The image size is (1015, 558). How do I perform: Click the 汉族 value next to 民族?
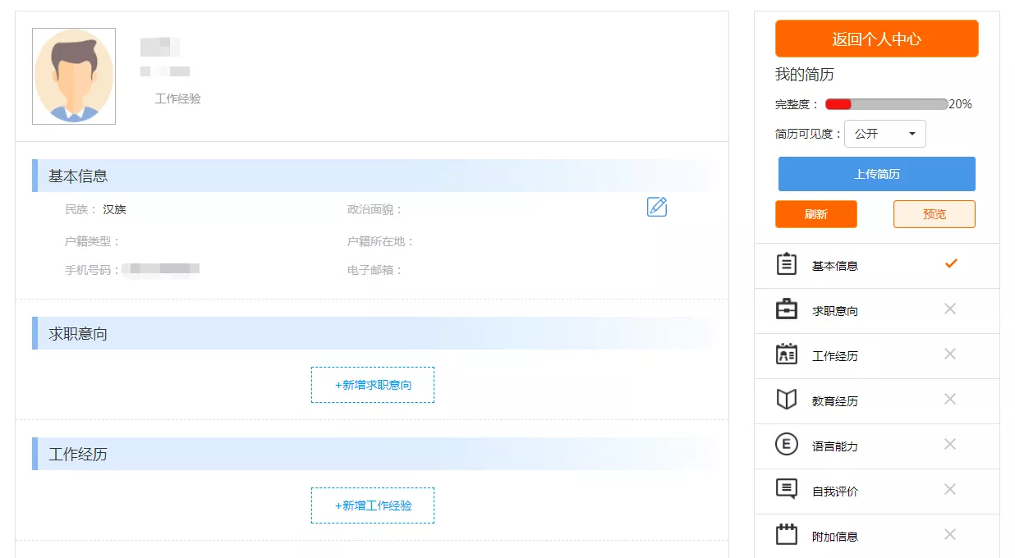114,209
